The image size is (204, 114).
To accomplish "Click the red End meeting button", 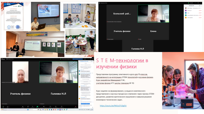I will pyautogui.click(x=76, y=106).
